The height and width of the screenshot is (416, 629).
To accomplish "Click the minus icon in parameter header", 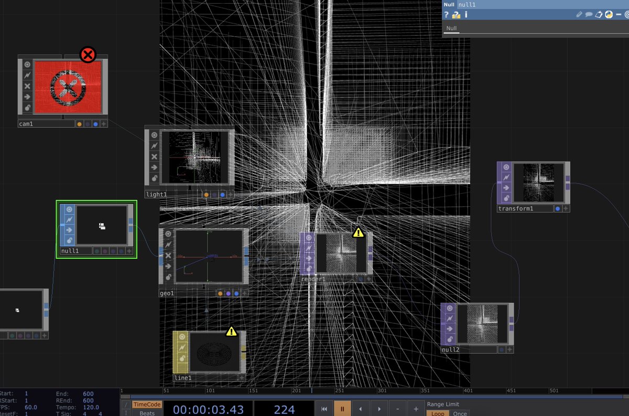I will pos(619,15).
